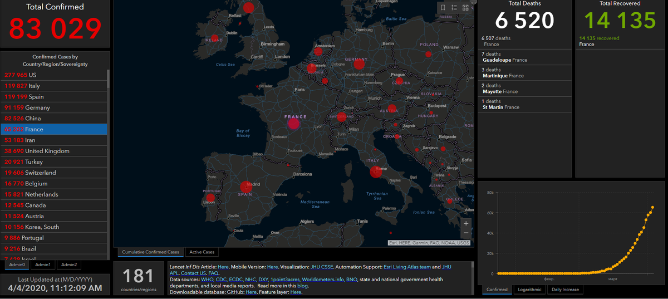Select Netherlands in the country list
The width and height of the screenshot is (668, 299).
[x=53, y=194]
